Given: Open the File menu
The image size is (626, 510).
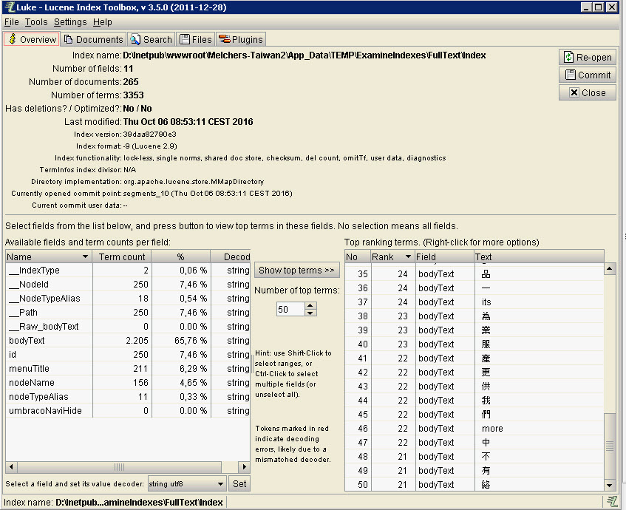Looking at the screenshot, I should (x=12, y=22).
